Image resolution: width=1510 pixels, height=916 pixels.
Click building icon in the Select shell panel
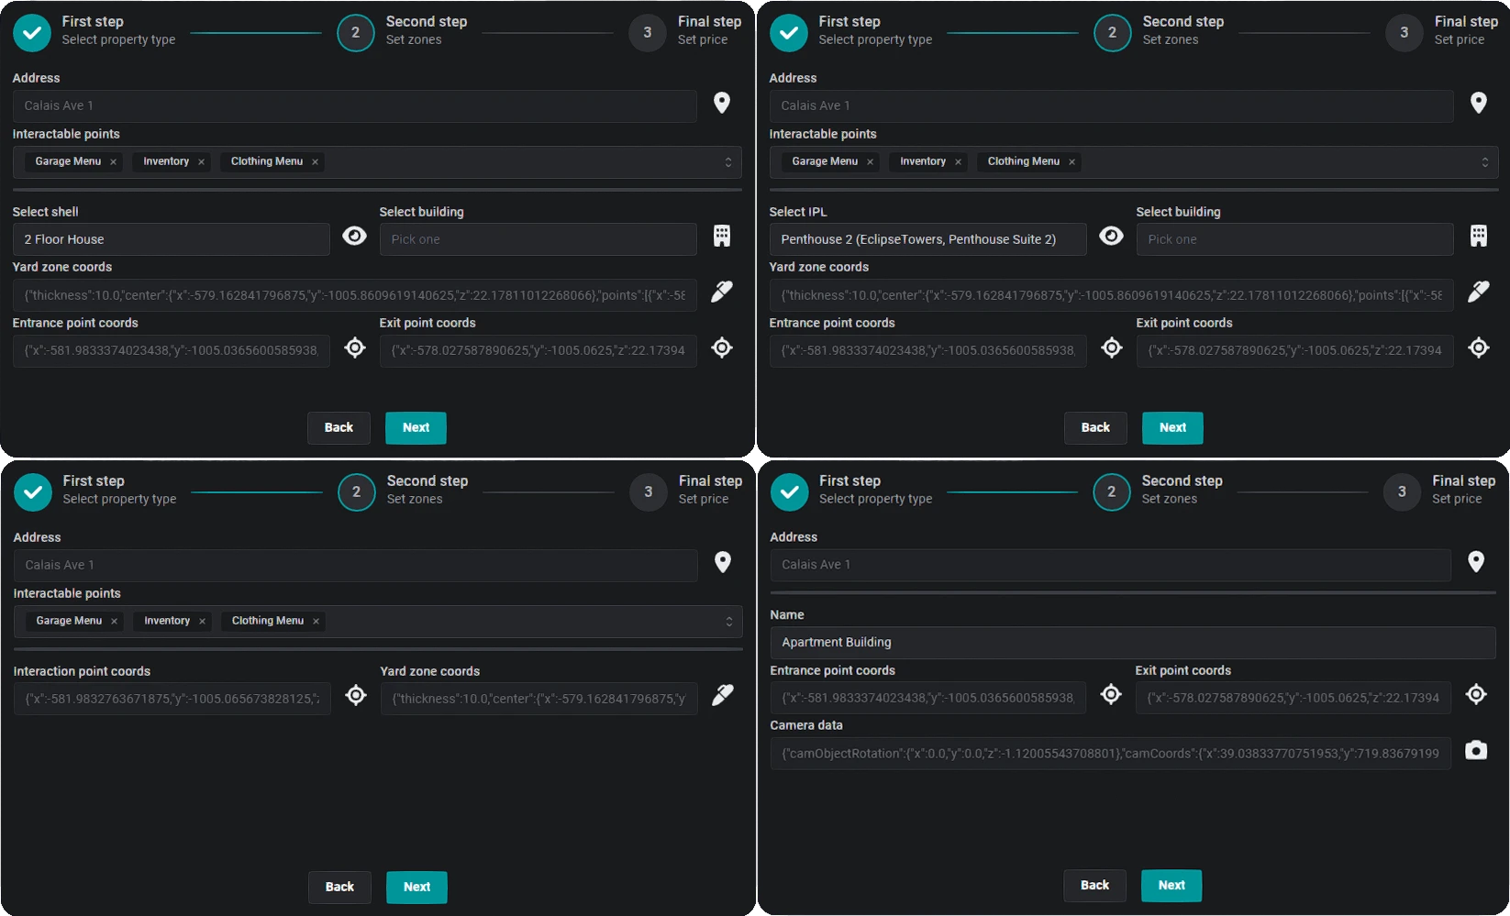[722, 237]
